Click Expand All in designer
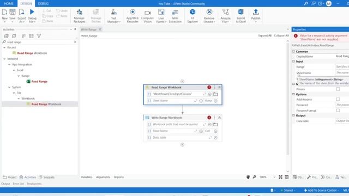Image resolution: width=349 pixels, height=196 pixels. click(x=265, y=35)
